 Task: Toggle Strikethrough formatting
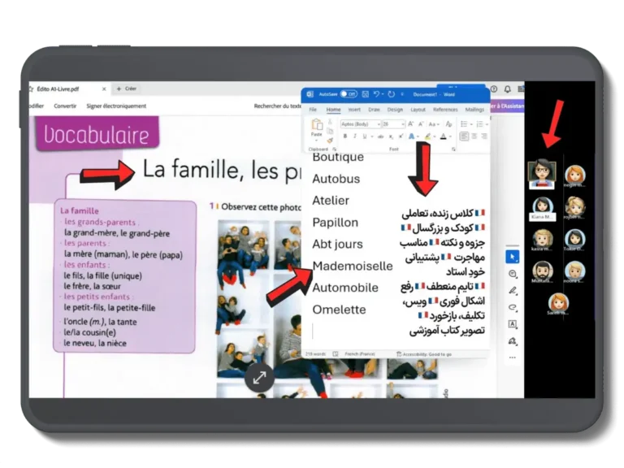click(380, 136)
